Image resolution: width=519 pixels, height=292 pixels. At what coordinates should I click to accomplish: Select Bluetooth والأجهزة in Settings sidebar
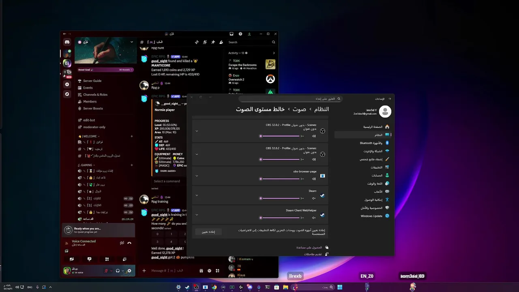tap(363, 143)
